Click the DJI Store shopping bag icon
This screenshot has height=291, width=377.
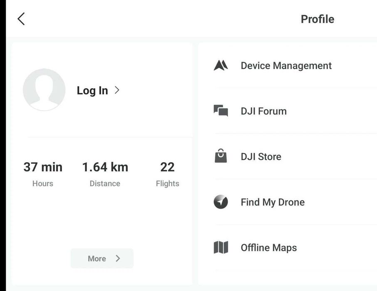tap(221, 156)
